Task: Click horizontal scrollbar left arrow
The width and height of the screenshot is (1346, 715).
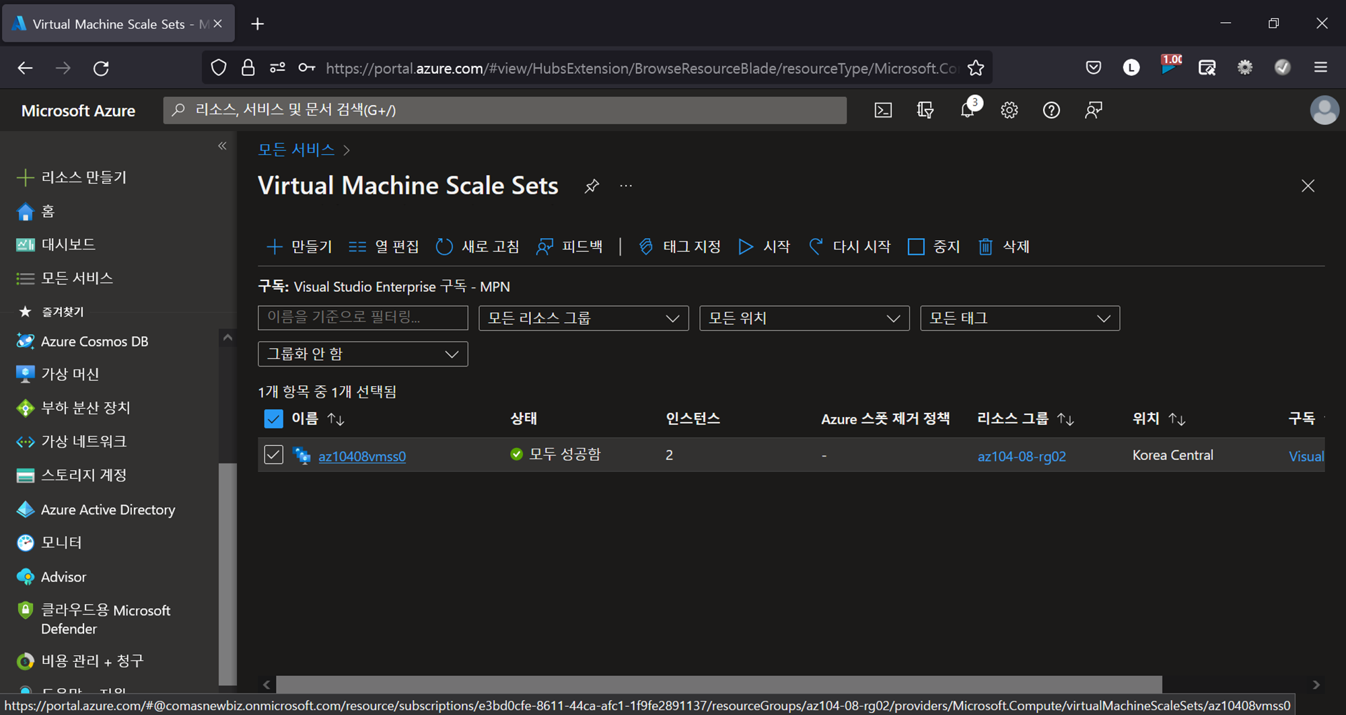Action: (x=267, y=685)
